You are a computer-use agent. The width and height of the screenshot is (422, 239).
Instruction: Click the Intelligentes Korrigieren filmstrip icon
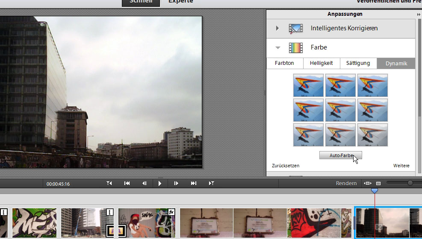(296, 29)
